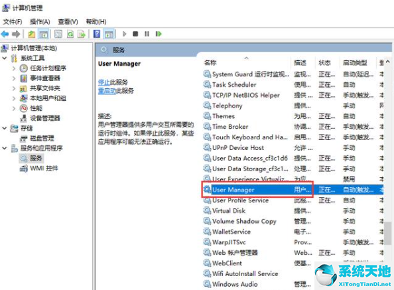Select the Task Scheduler service row
The image size is (394, 290).
(x=293, y=85)
